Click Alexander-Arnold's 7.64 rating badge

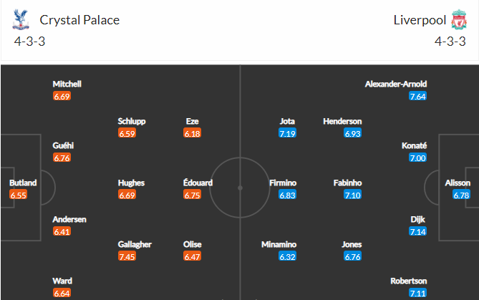tap(417, 96)
